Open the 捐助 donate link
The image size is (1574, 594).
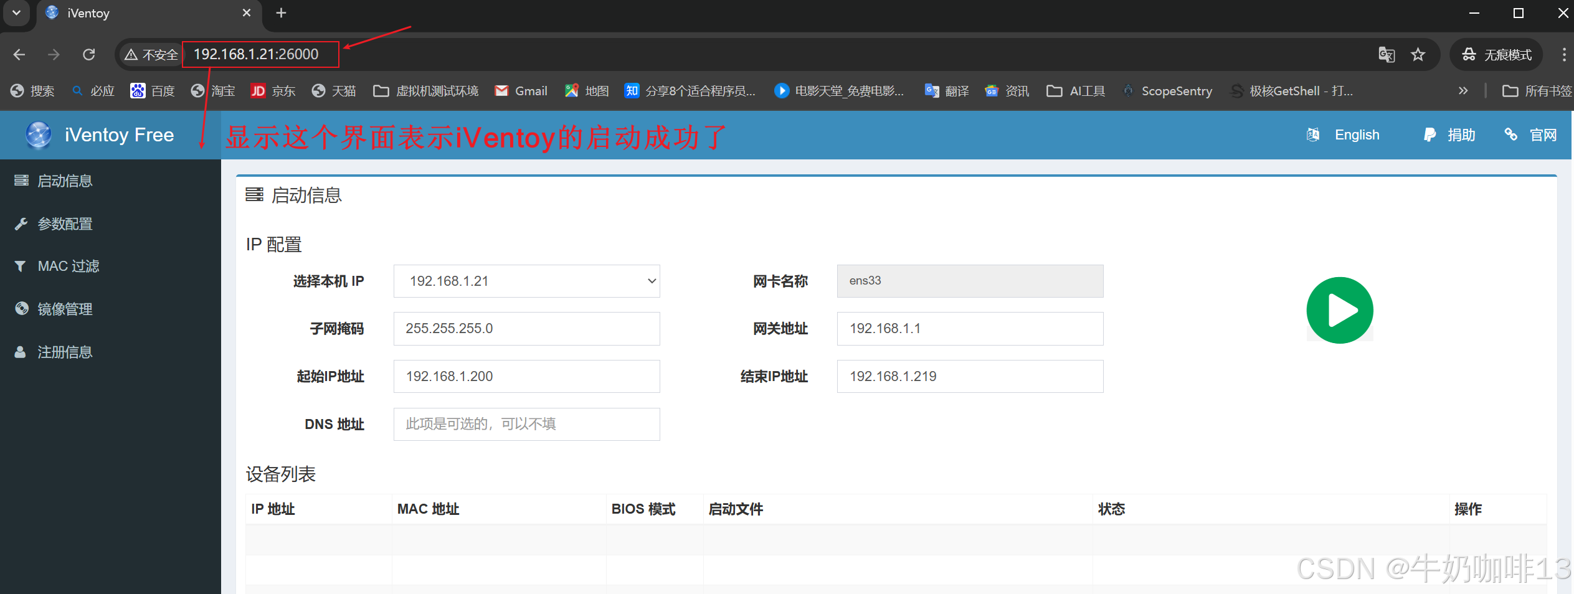(x=1449, y=135)
